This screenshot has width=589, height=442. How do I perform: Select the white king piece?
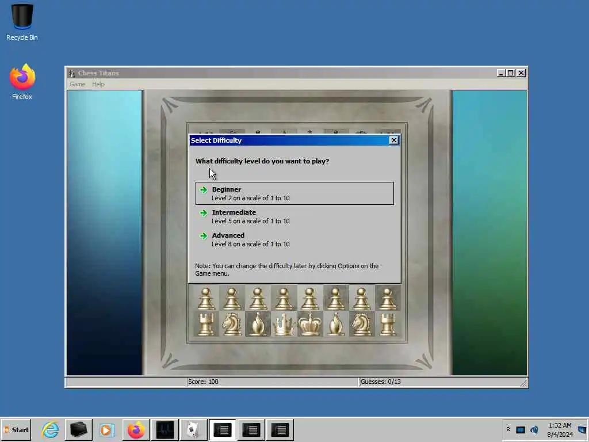309,323
